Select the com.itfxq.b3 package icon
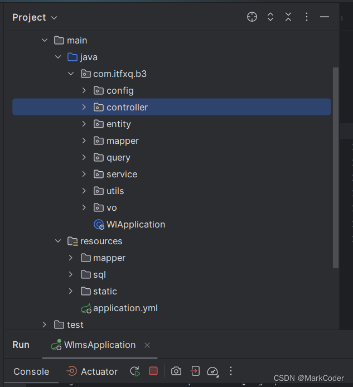The width and height of the screenshot is (353, 387). [85, 74]
